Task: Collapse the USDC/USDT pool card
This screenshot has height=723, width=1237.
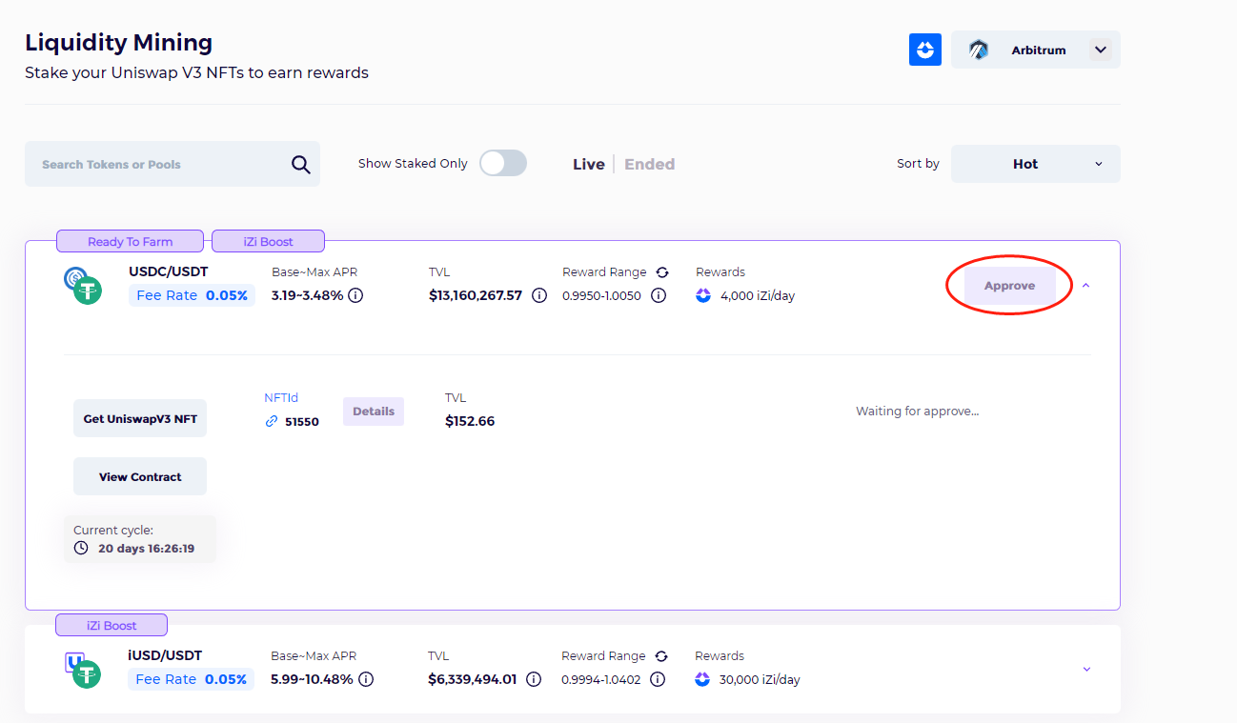Action: pos(1085,285)
